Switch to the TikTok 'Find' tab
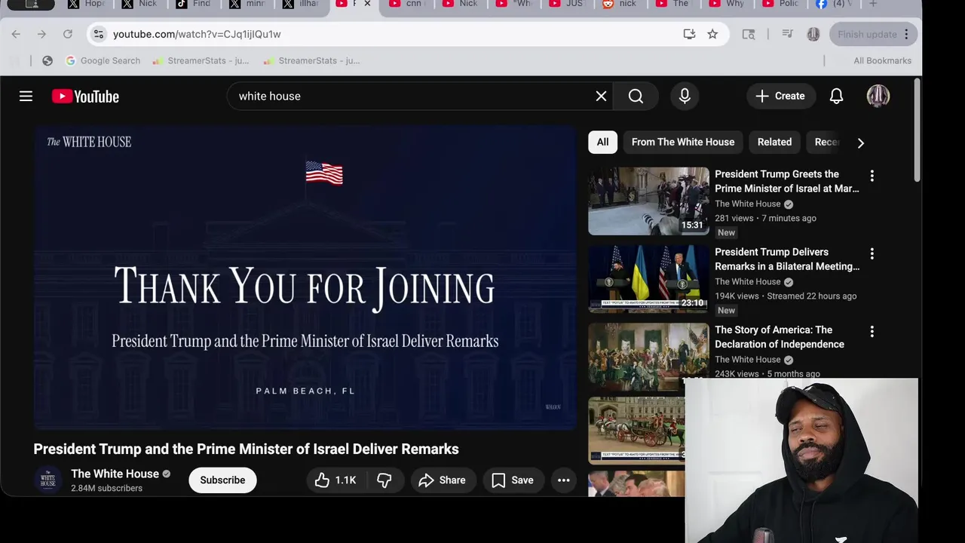 (x=195, y=5)
